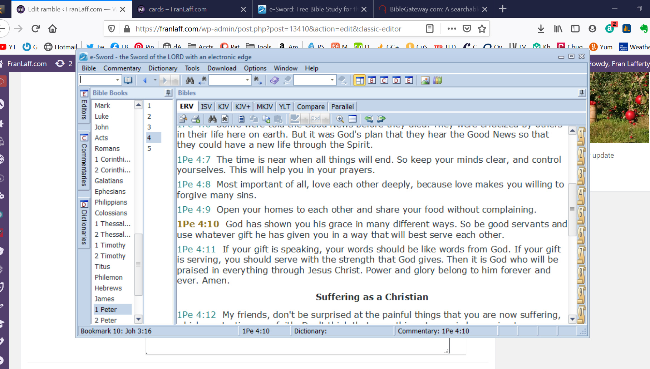
Task: Open the zoom magnifier in the Bibles toolbar
Action: tap(340, 119)
